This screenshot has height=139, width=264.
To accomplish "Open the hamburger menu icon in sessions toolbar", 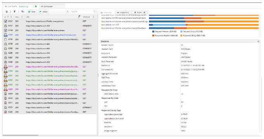I will (7, 12).
